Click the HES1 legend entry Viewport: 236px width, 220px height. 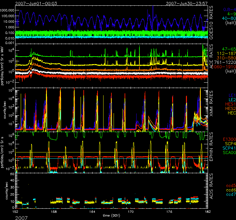coord(229,104)
